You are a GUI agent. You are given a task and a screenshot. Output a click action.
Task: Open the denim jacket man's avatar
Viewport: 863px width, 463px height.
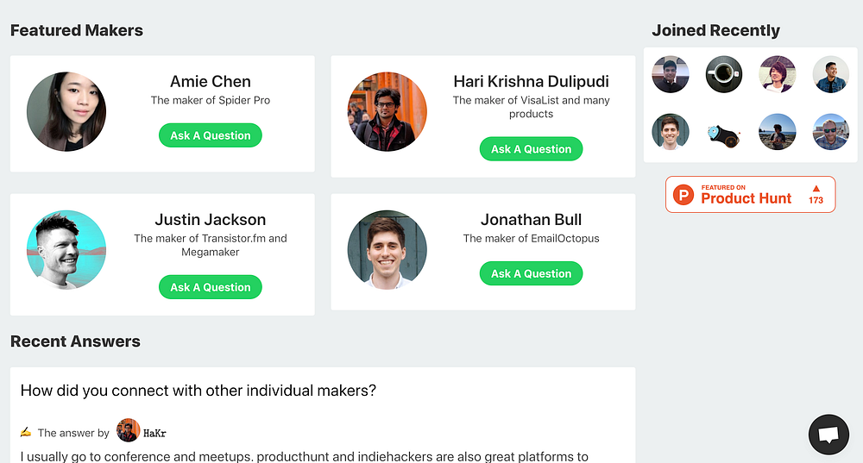point(830,75)
